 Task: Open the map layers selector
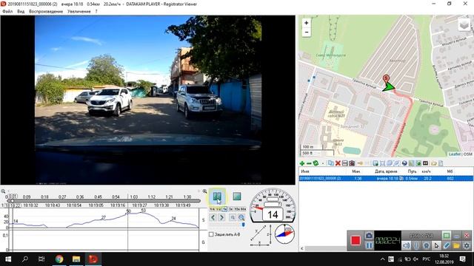464,24
